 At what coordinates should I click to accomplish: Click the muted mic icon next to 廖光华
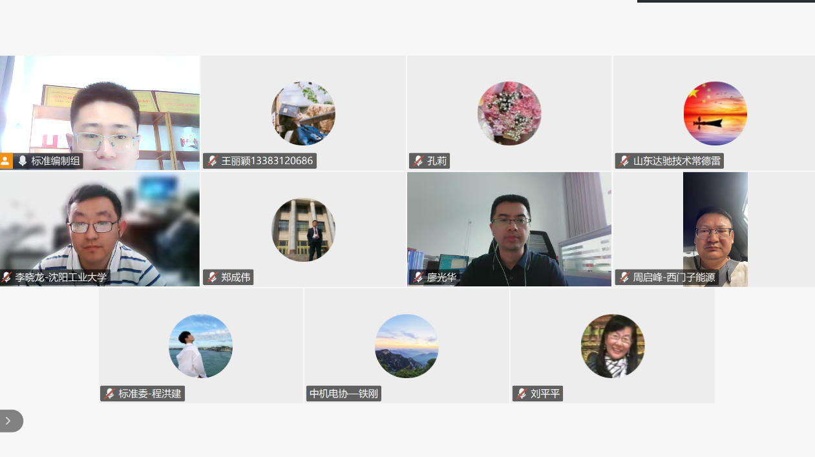point(418,277)
